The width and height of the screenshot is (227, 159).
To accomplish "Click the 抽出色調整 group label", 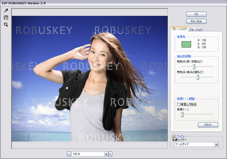I will coord(184,56).
